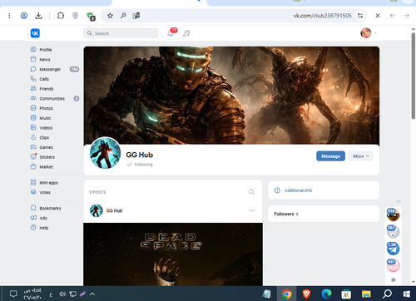This screenshot has width=416, height=301.
Task: Open the notifications bell
Action: coord(171,33)
